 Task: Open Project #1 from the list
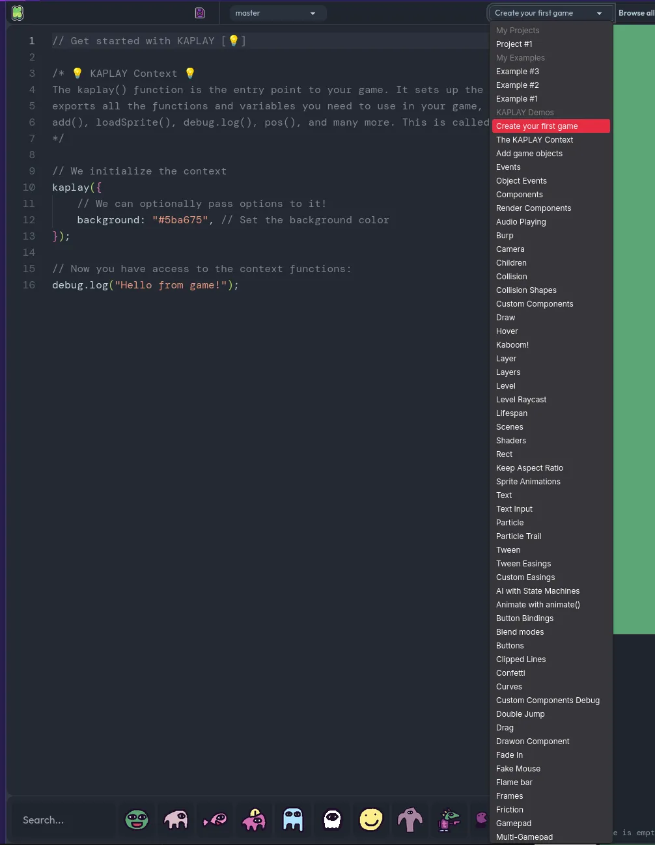551,44
